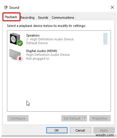Select the "Speakers" device name
This screenshot has width=117, height=138.
pos(33,35)
